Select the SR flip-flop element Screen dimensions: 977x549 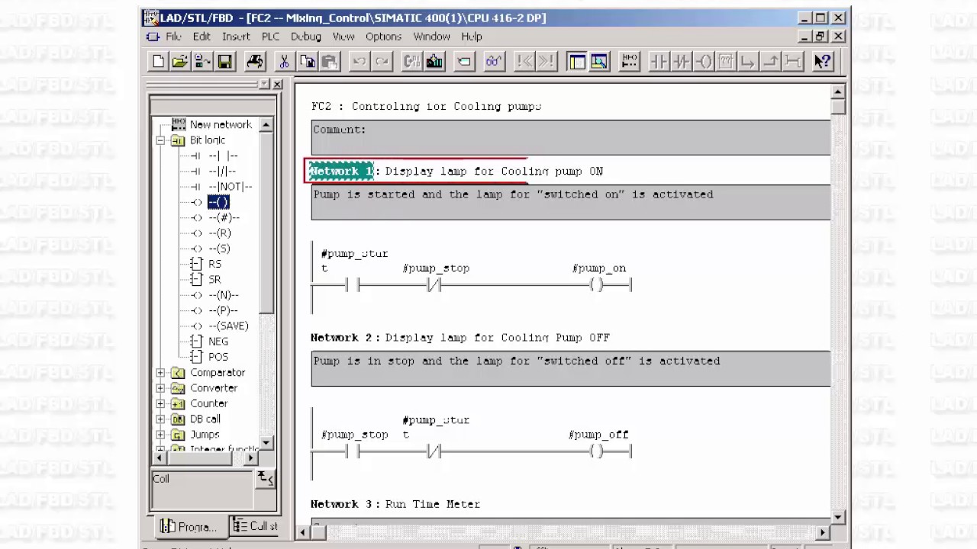click(214, 280)
